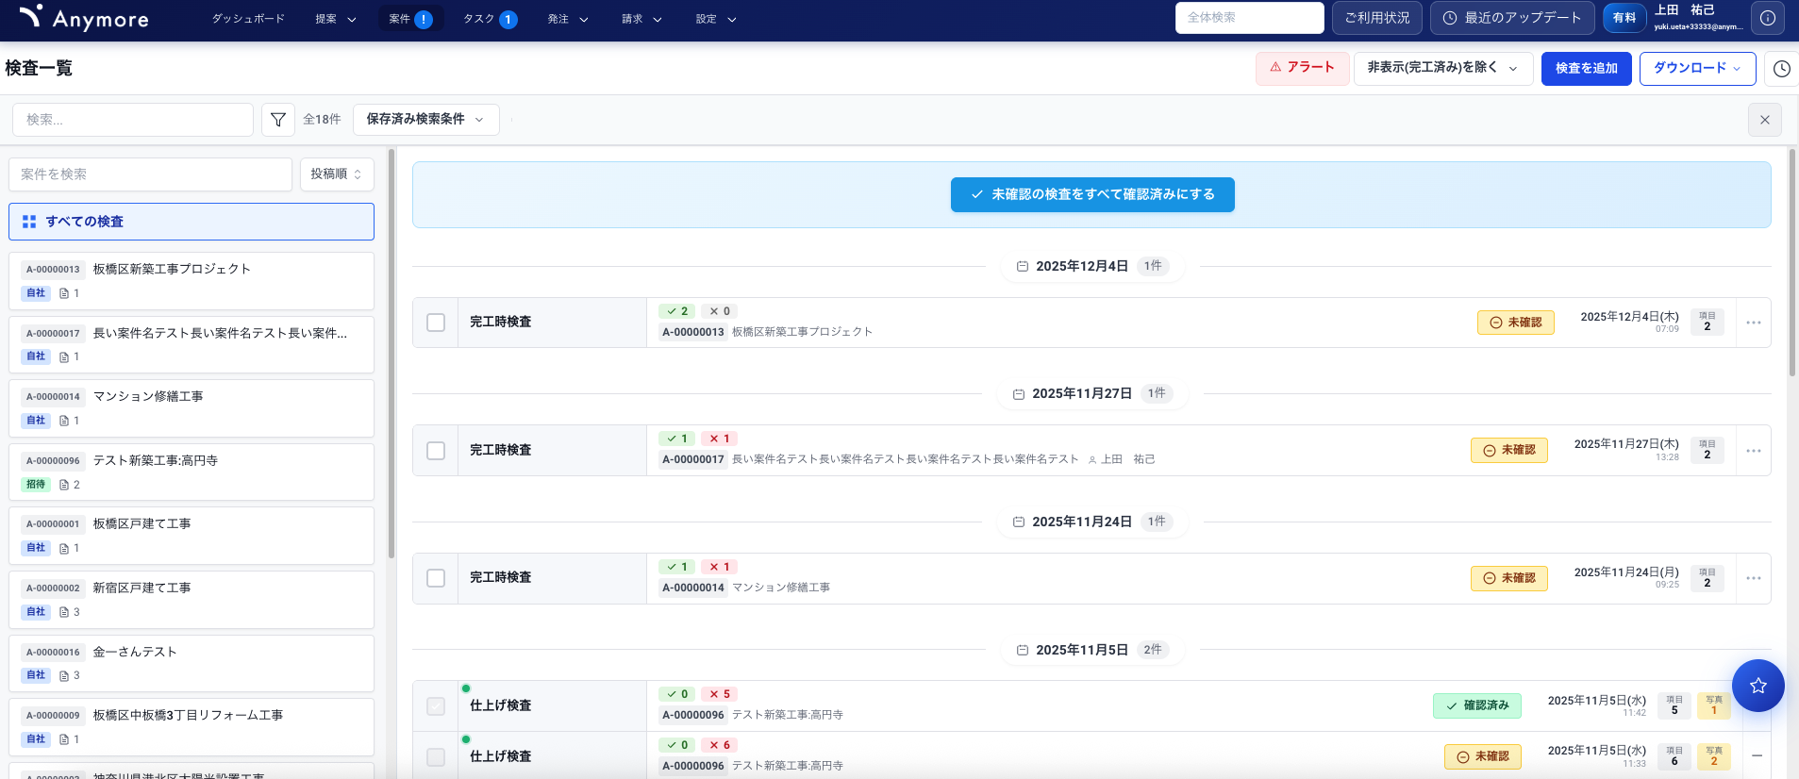Click the floating star button
This screenshot has width=1799, height=779.
pos(1757,686)
